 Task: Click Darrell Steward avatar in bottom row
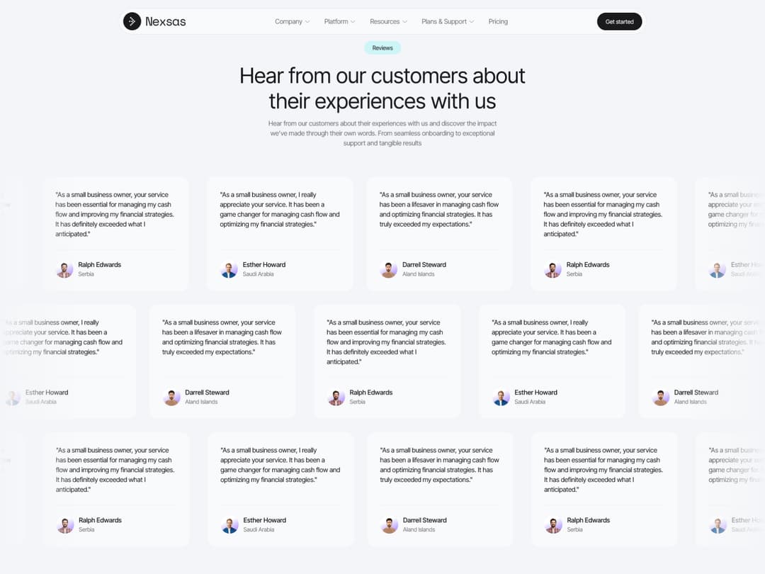click(389, 525)
